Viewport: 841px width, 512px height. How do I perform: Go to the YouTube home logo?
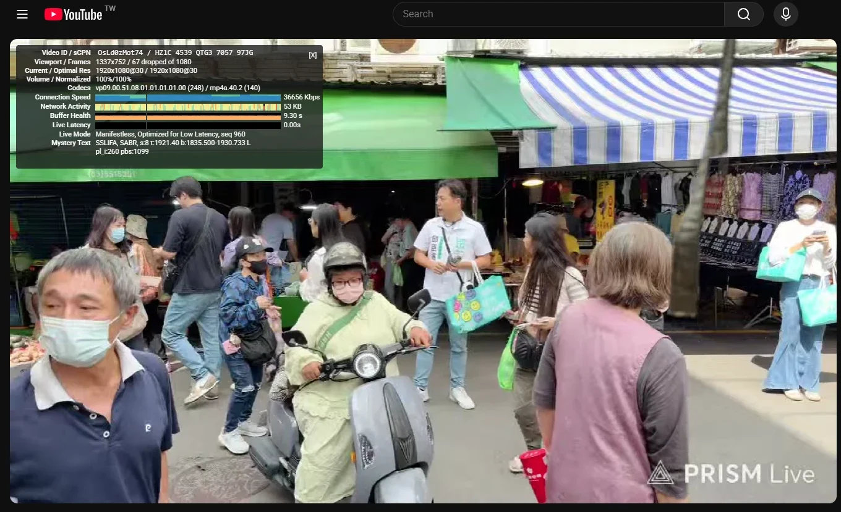(74, 14)
